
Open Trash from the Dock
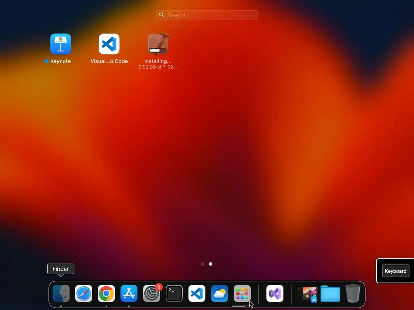pos(353,293)
